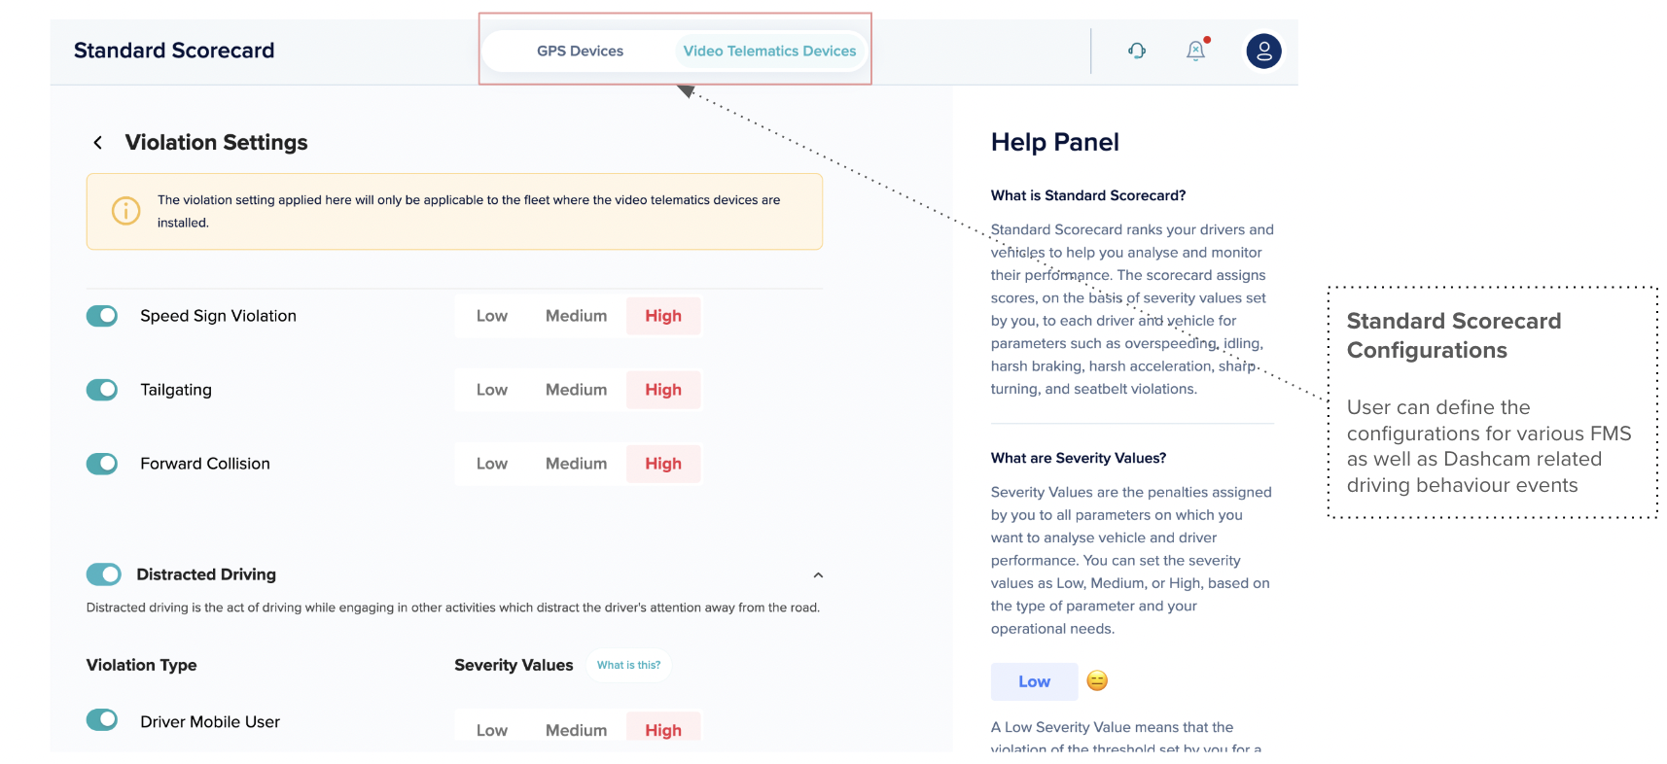Click the 'What is this?' link

pyautogui.click(x=628, y=665)
